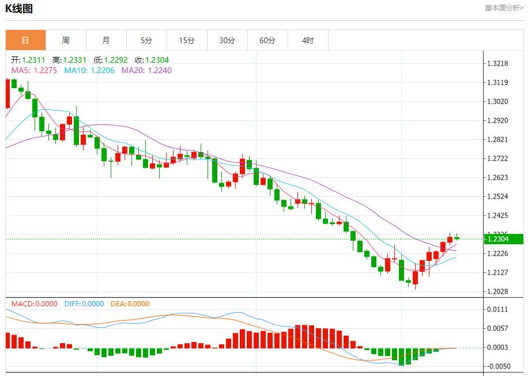Screen dimensions: 528x376
Task: Click the 1.2127 price axis label
Action: 497,272
